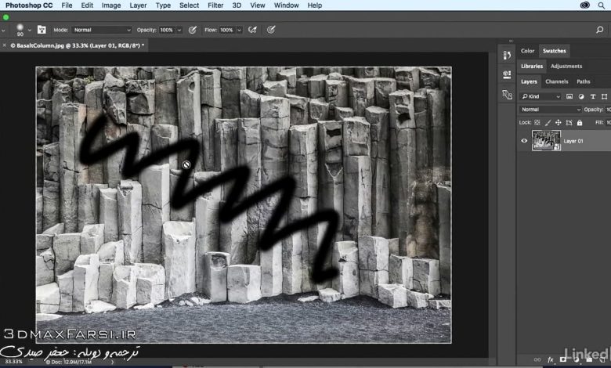The width and height of the screenshot is (611, 368).
Task: Open the brush preset picker arrow
Action: [x=29, y=30]
